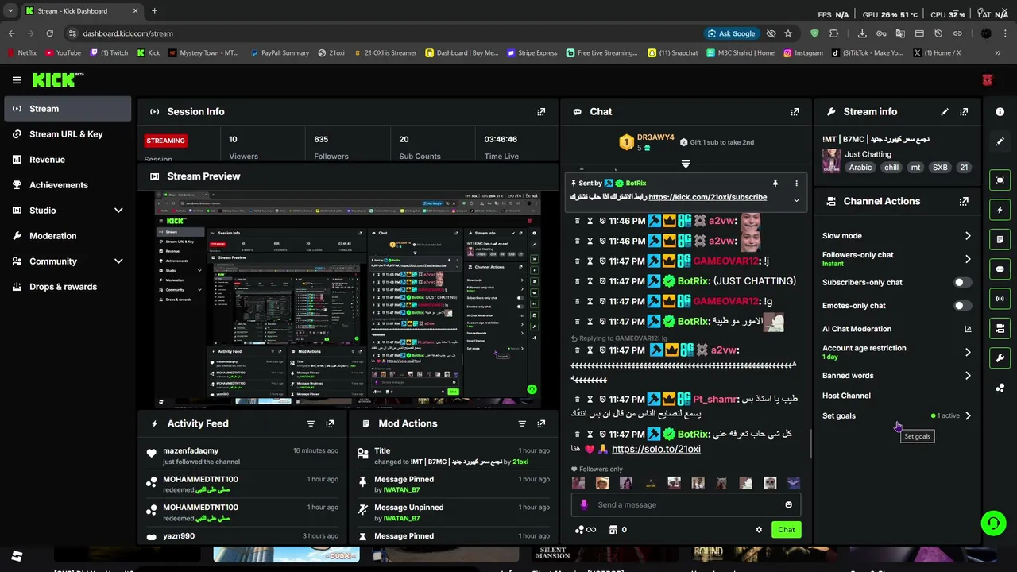Click the Just Chatting category thumbnail
The height and width of the screenshot is (572, 1017).
coord(831,161)
